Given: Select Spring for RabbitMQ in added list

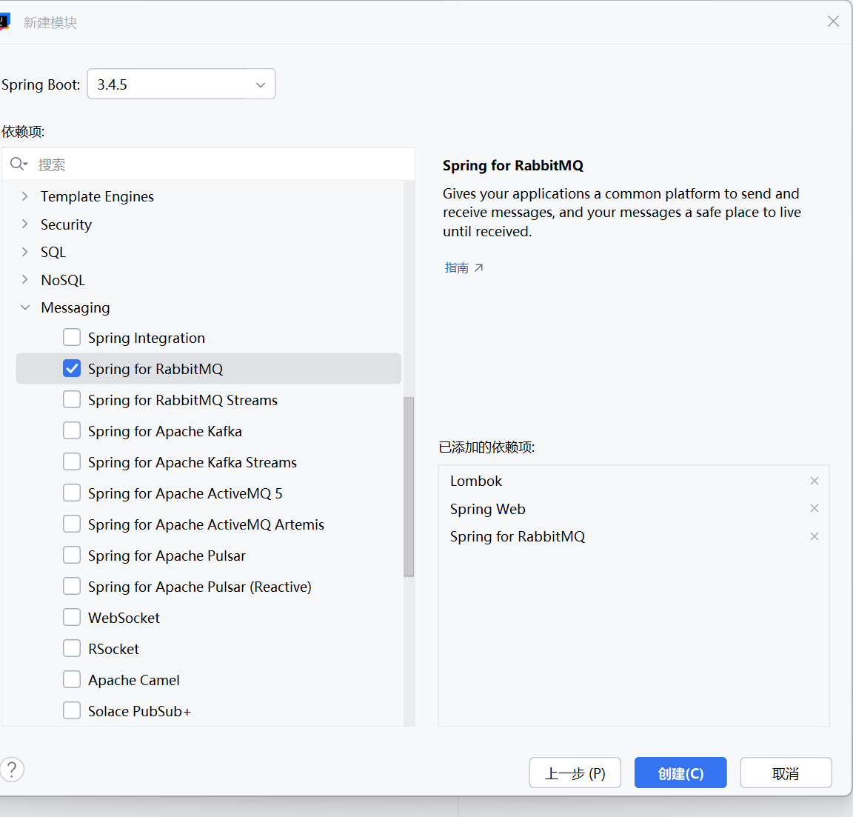Looking at the screenshot, I should click(518, 537).
